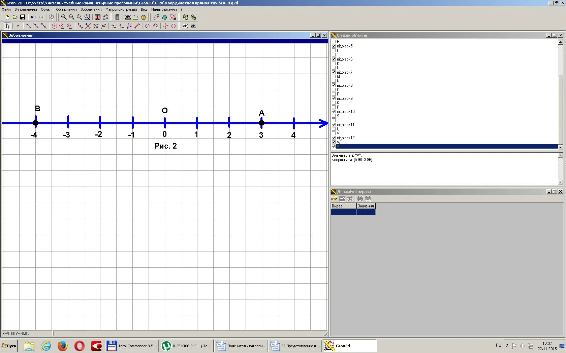Check the object K checkbox

(x=334, y=64)
